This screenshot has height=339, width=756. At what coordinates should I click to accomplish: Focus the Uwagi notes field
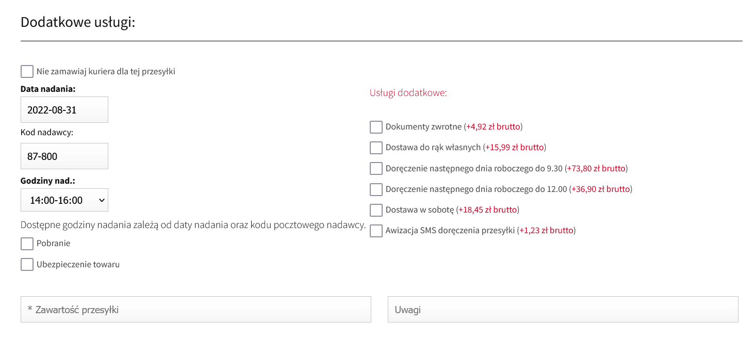click(x=563, y=310)
